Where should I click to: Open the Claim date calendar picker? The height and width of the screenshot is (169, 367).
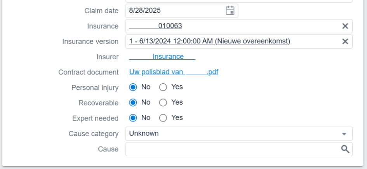tap(230, 10)
